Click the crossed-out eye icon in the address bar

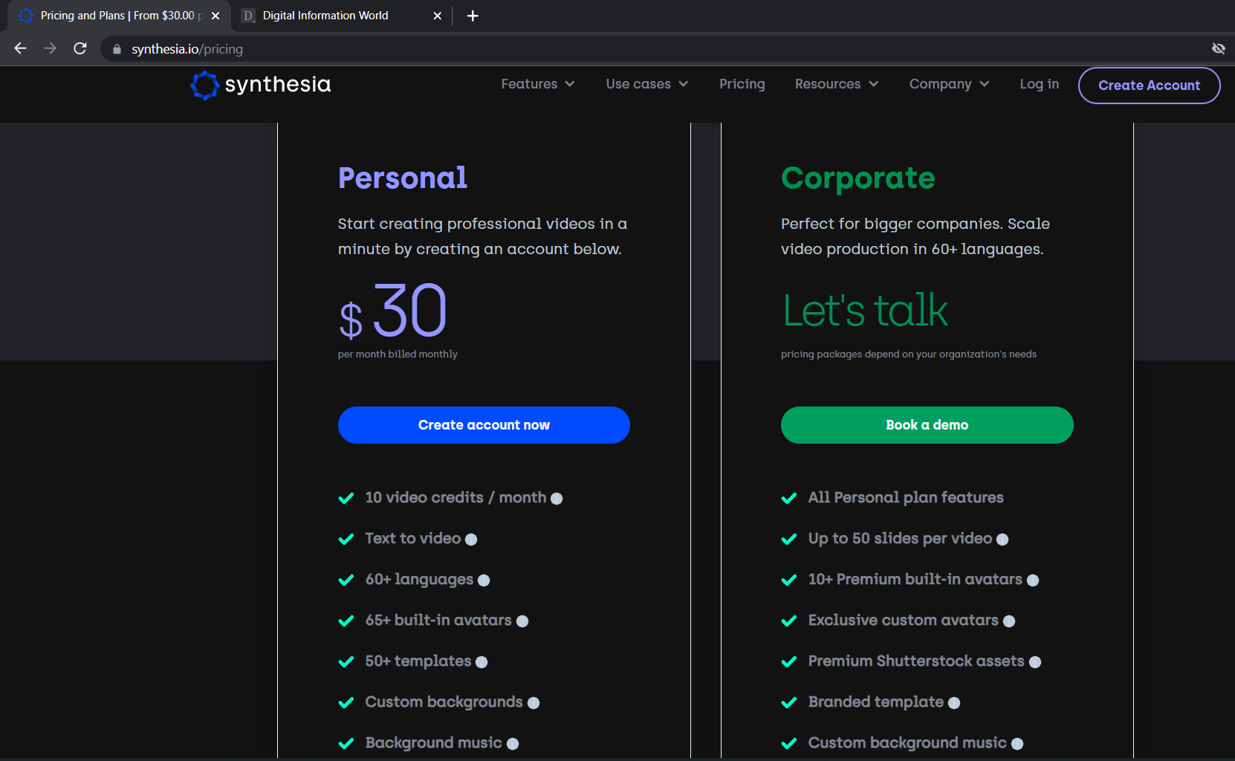[x=1218, y=48]
